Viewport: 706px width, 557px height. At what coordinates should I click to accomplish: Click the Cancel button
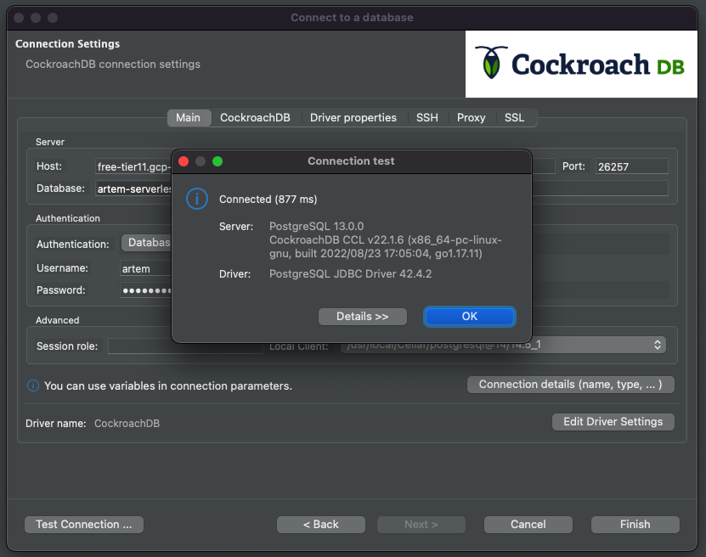click(528, 525)
